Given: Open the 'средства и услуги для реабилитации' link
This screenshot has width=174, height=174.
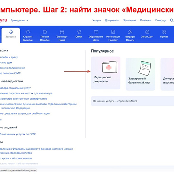Looking at the screenshot, I should click(25, 113).
